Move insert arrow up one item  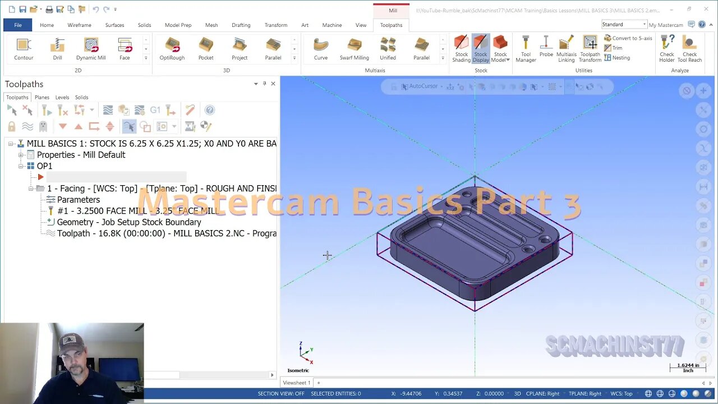(79, 126)
